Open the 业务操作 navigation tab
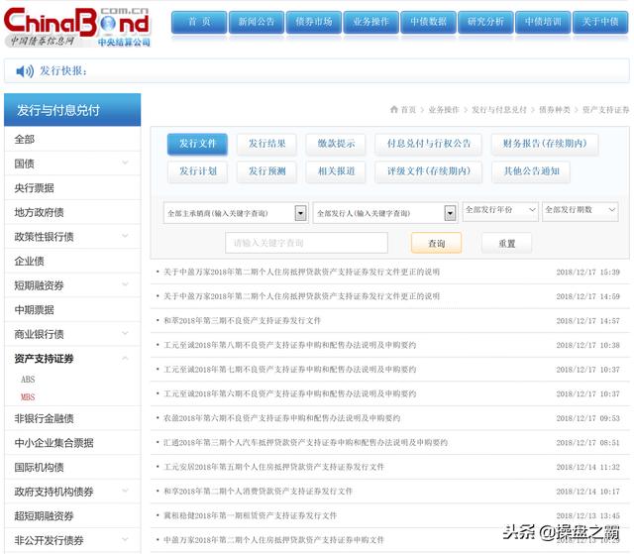Image resolution: width=634 pixels, height=554 pixels. (371, 22)
